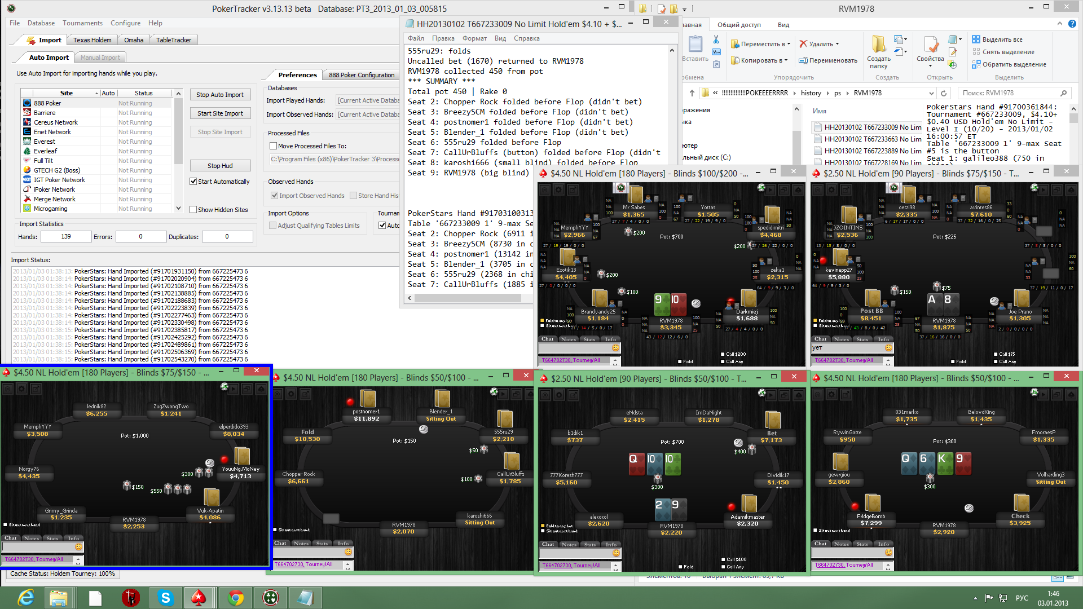This screenshot has height=609, width=1083.
Task: Select file HH20130102 T667233663 in Explorer
Action: (867, 139)
